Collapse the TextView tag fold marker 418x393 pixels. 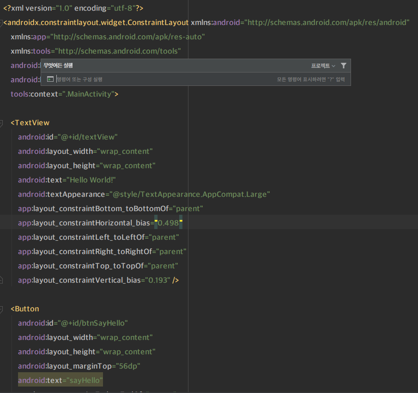click(1, 123)
